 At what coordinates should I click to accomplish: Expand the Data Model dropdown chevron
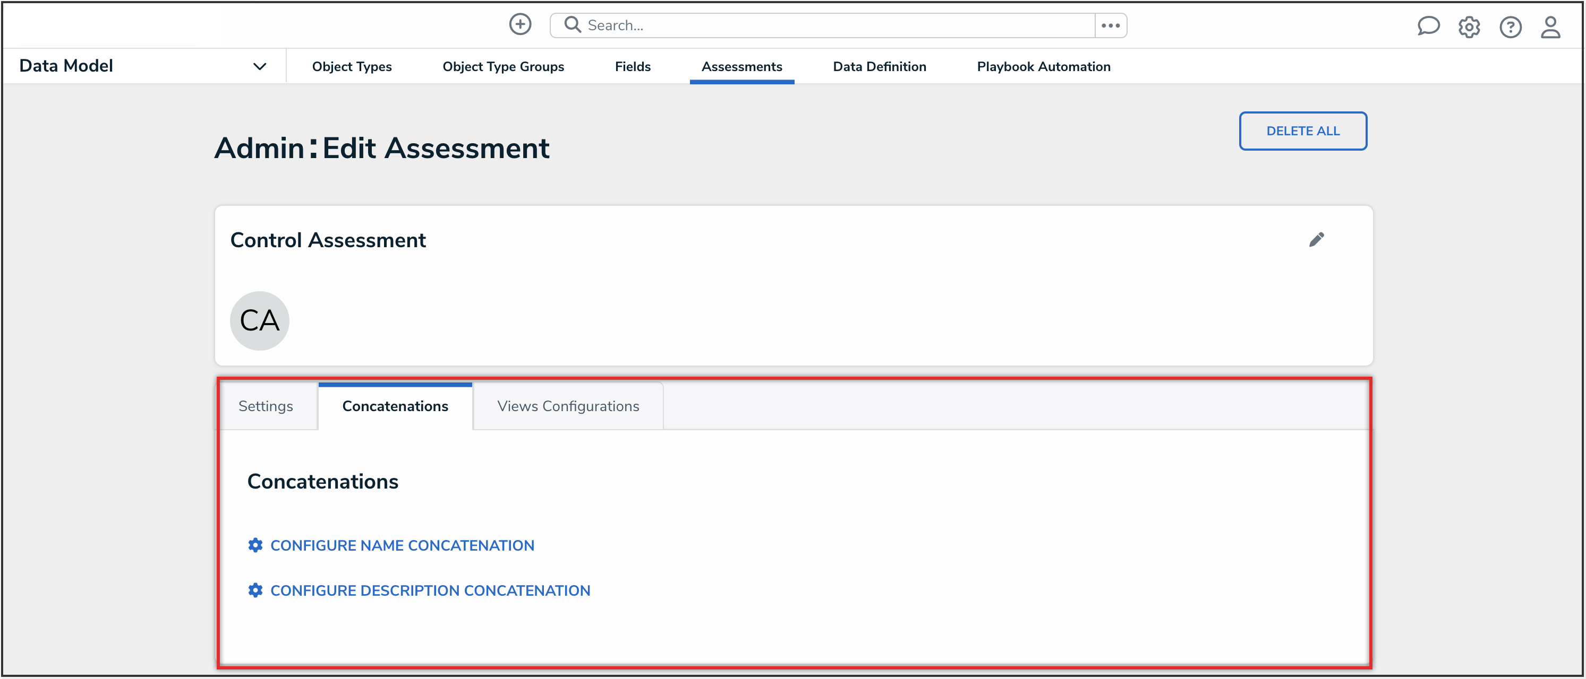pyautogui.click(x=259, y=66)
